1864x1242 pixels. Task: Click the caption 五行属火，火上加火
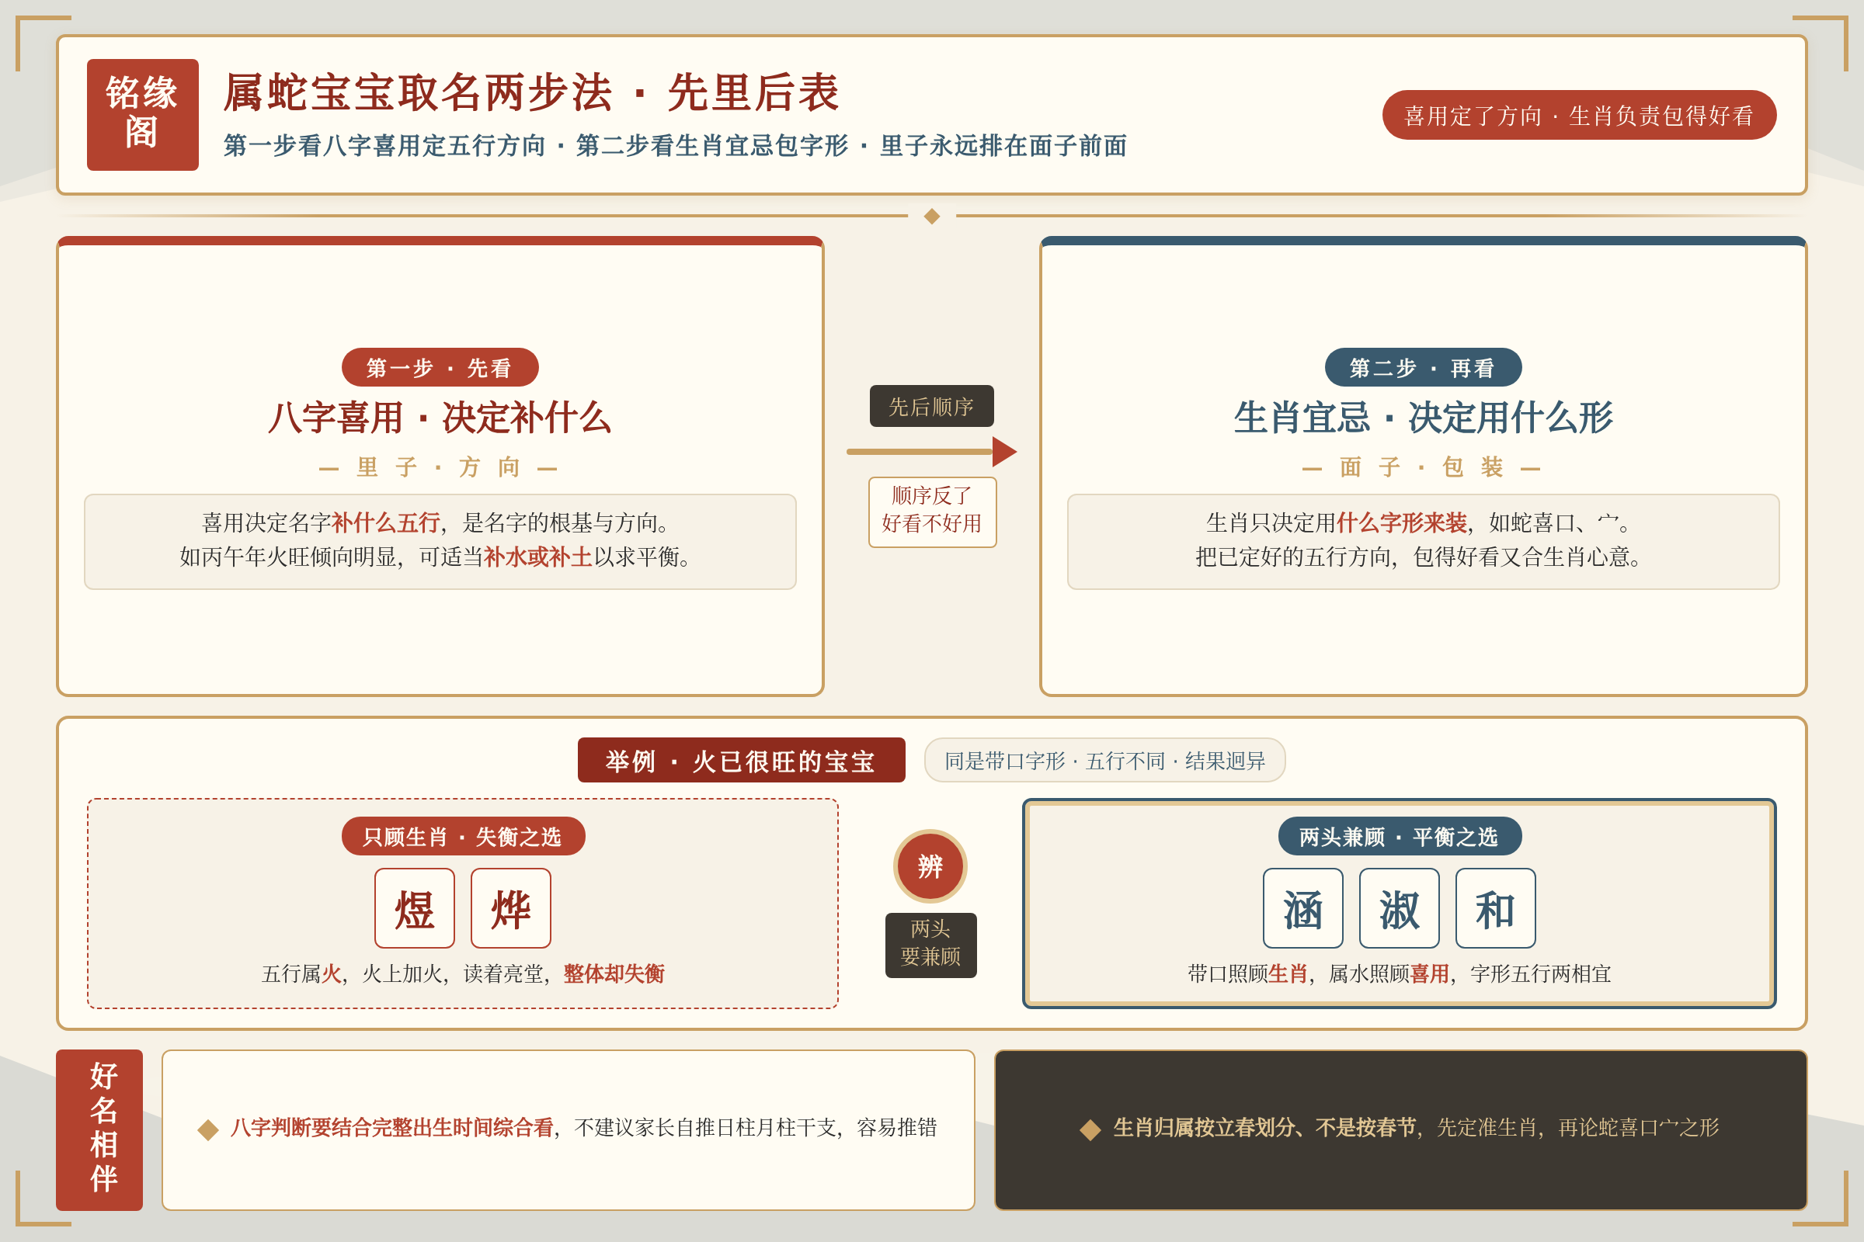click(463, 974)
